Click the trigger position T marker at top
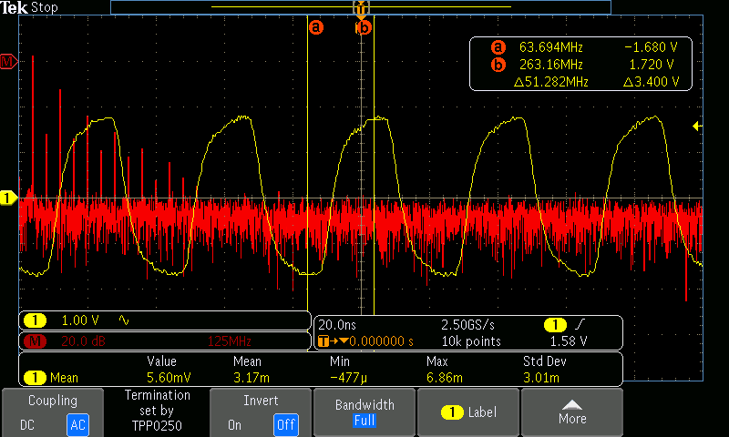The width and height of the screenshot is (729, 437). point(361,8)
